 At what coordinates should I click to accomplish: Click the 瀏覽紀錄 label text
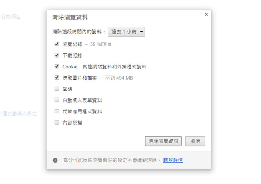coord(72,44)
